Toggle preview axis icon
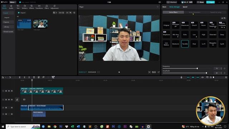 click(x=203, y=77)
